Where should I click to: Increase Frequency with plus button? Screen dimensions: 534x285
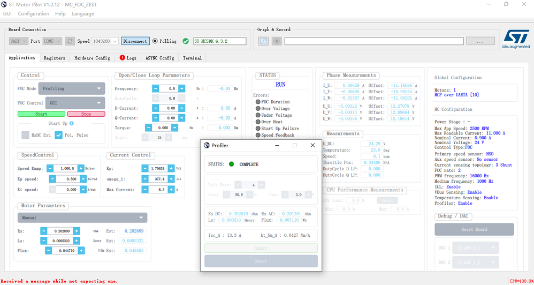click(182, 88)
